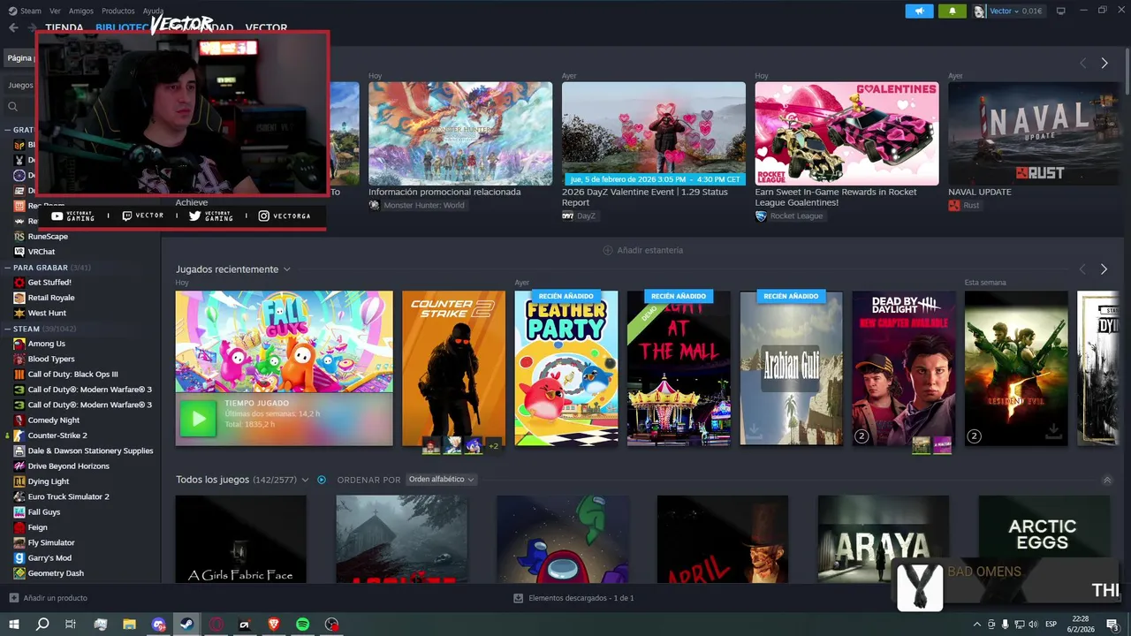Click the Garry's Mod sidebar icon
1131x636 pixels.
pos(19,558)
